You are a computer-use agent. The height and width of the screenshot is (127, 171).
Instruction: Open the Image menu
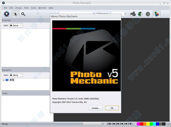[x=18, y=8]
